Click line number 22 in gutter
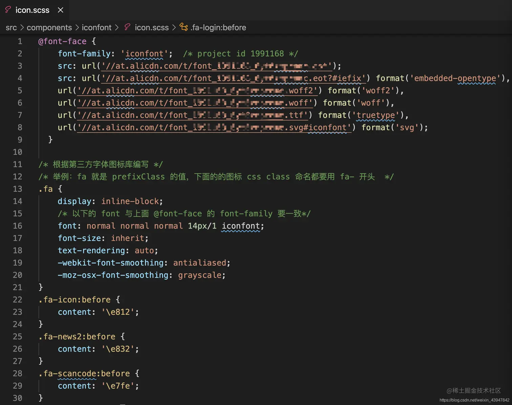This screenshot has width=512, height=405. tap(18, 300)
